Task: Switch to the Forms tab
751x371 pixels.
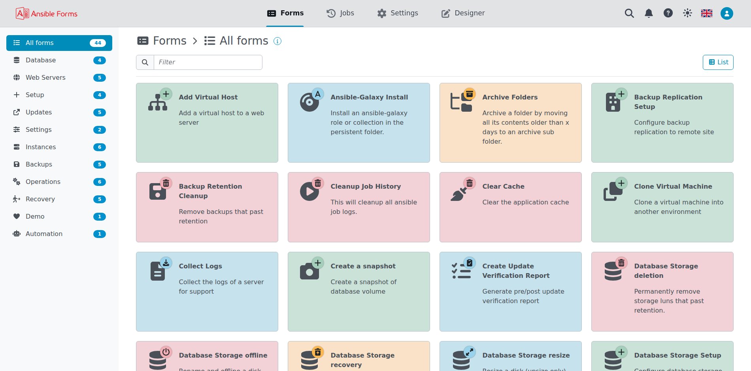Action: click(x=285, y=13)
